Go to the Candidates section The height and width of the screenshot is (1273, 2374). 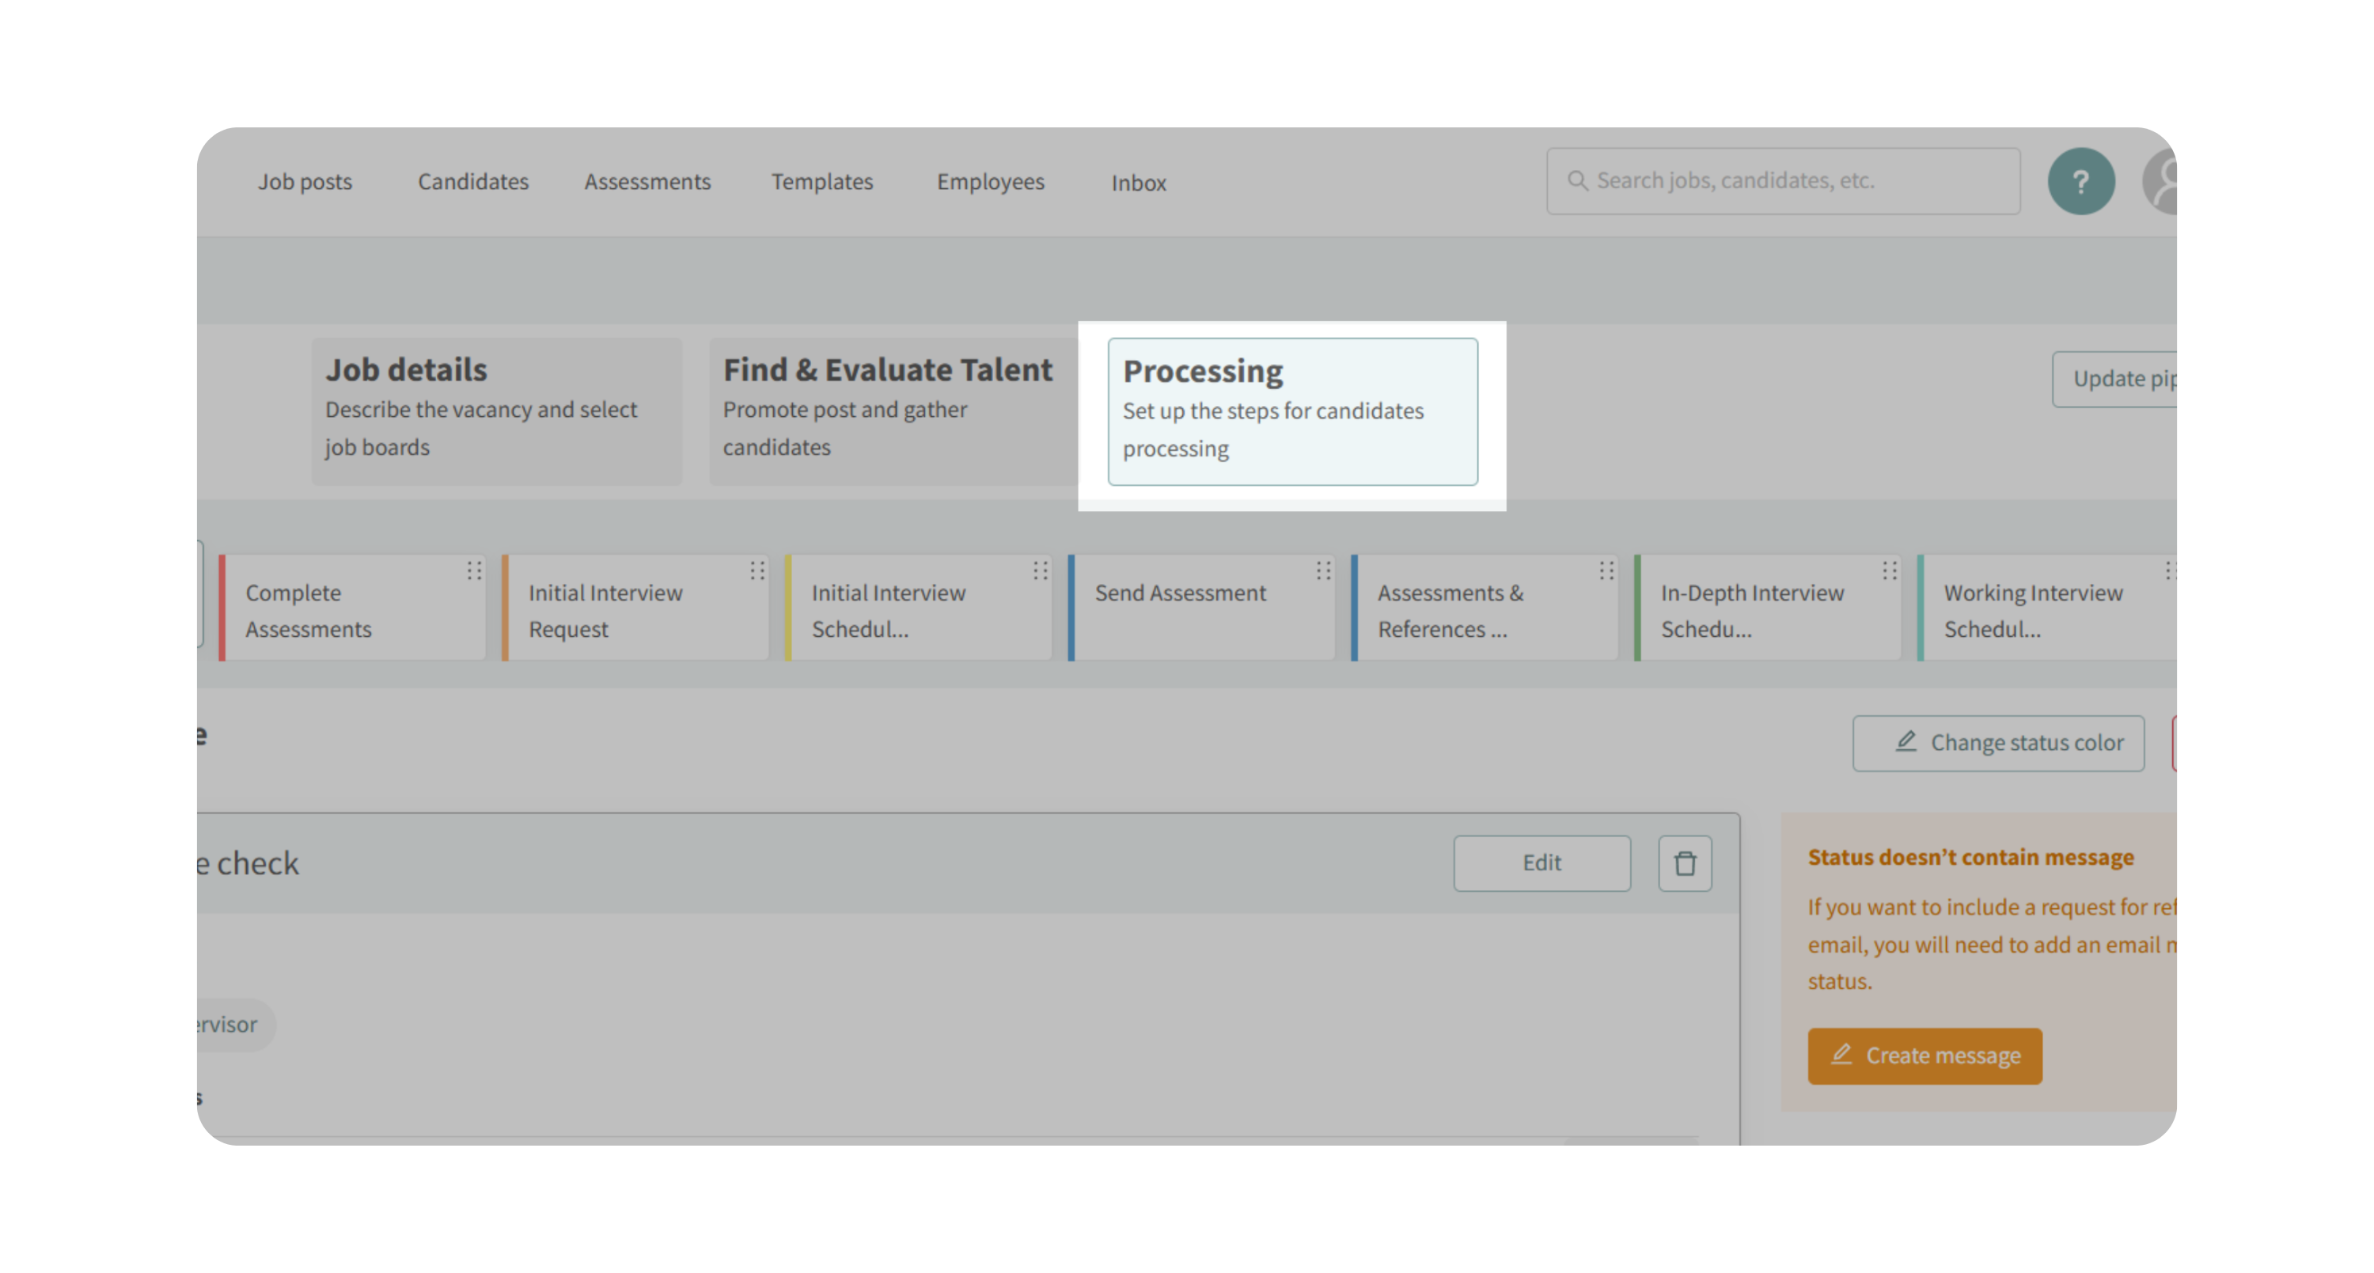point(472,181)
